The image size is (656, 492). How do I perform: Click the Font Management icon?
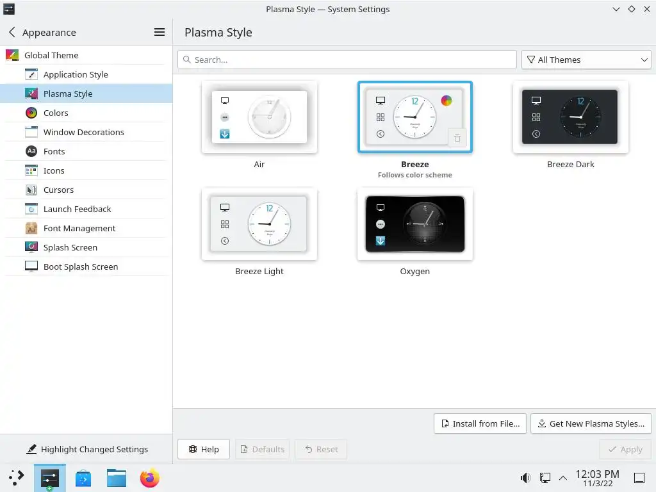point(31,229)
